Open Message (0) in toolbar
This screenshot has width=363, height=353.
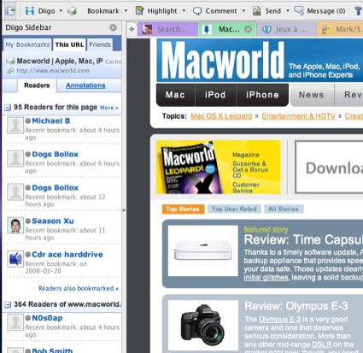[x=326, y=11]
